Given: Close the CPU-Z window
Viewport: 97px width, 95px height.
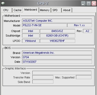Looking at the screenshot, I should pos(94,4).
